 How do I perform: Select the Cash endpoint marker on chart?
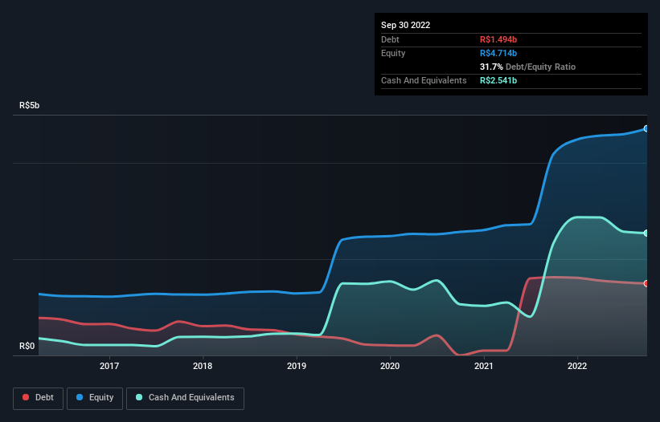[646, 233]
